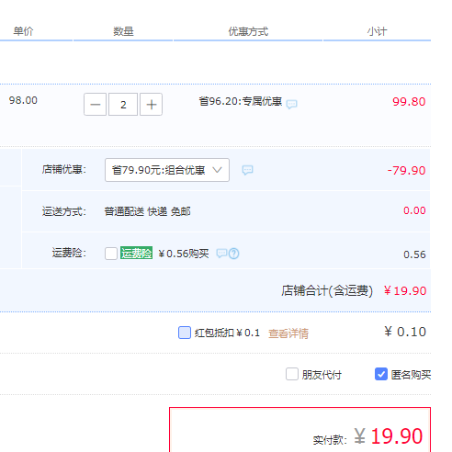This screenshot has height=452, width=452.
Task: Click the 实付款 ¥19.90 total box
Action: tap(300, 430)
